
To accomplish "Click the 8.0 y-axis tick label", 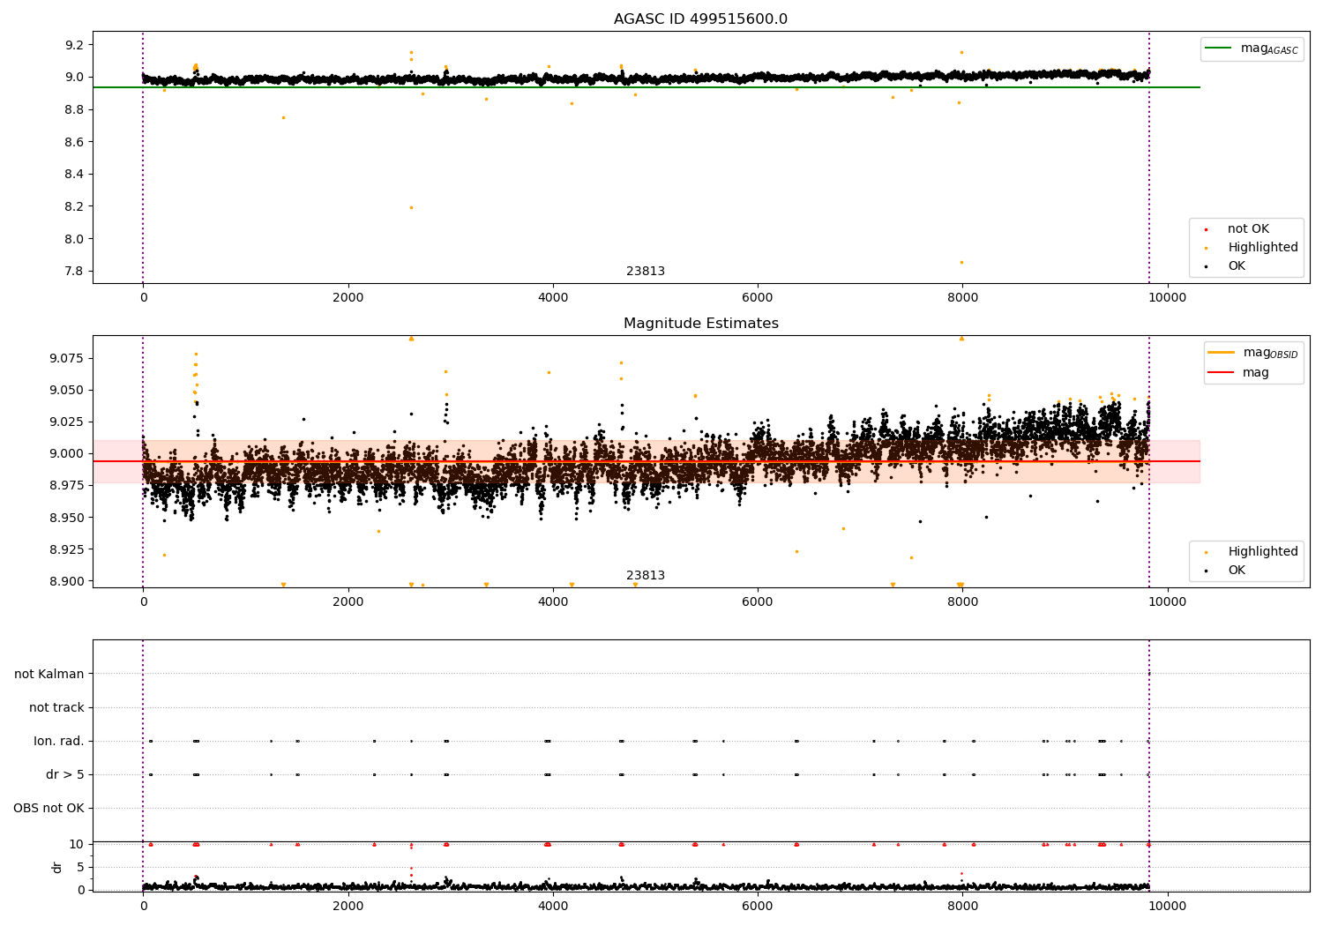I will pyautogui.click(x=75, y=239).
